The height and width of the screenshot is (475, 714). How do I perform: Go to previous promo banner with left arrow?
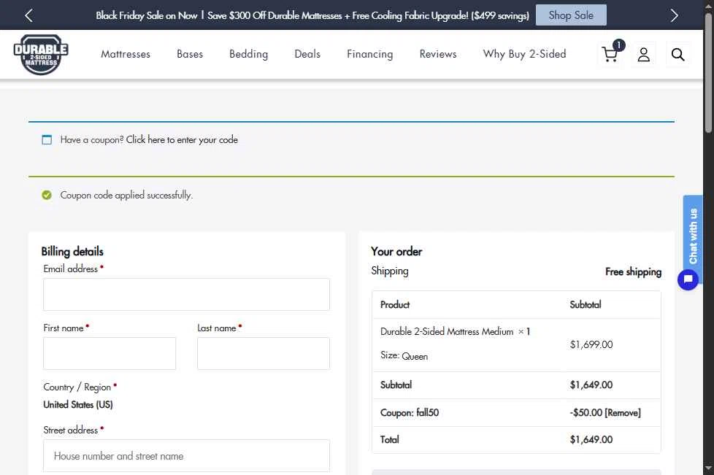(28, 15)
